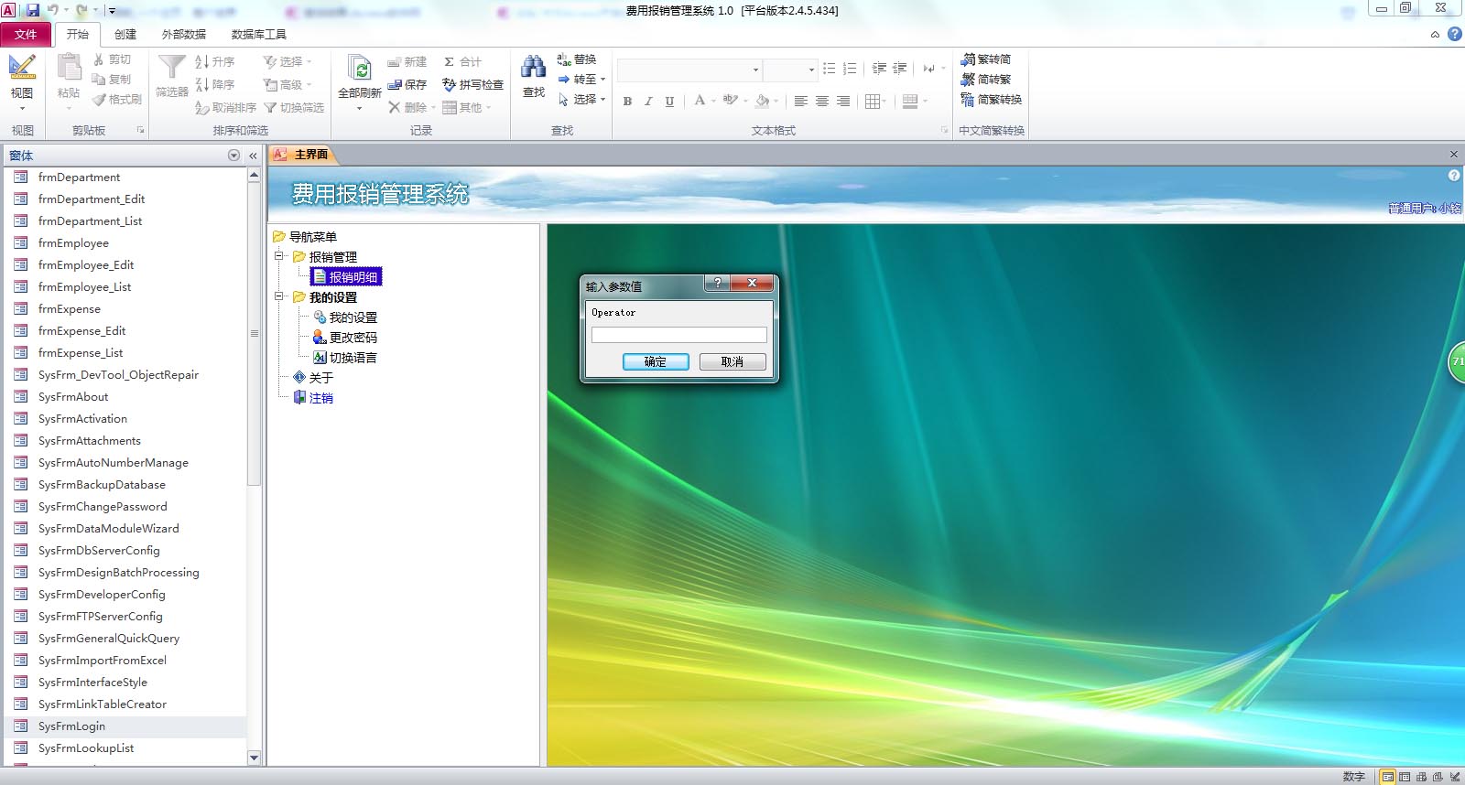The width and height of the screenshot is (1465, 785).
Task: Switch to the 开始 Home tab
Action: coord(78,34)
